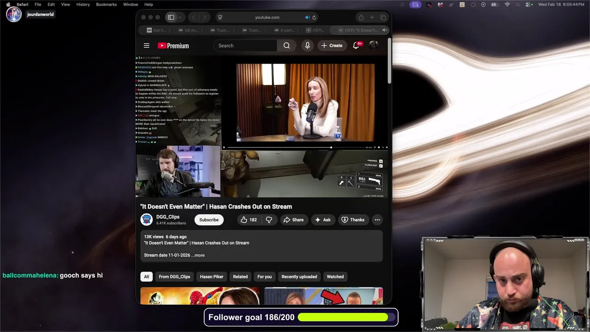
Task: Open the Apple menu
Action: click(8, 5)
